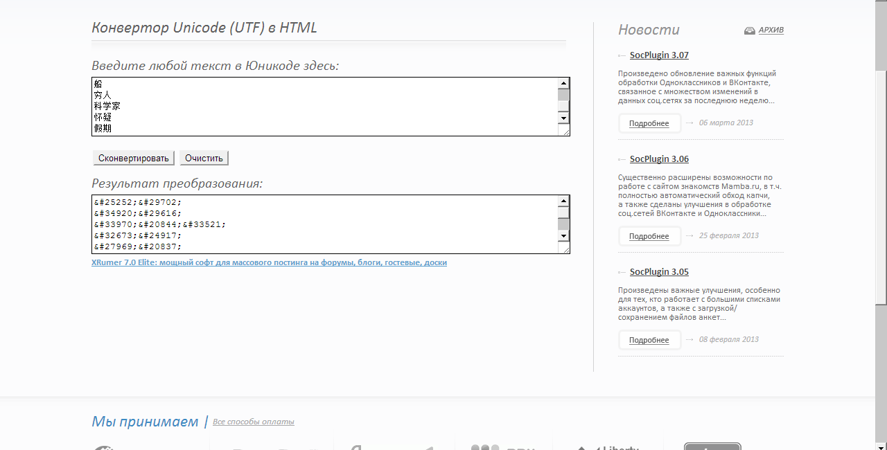This screenshot has height=450, width=887.
Task: Open the SocPlugin 3.07 news headline
Action: coord(659,55)
